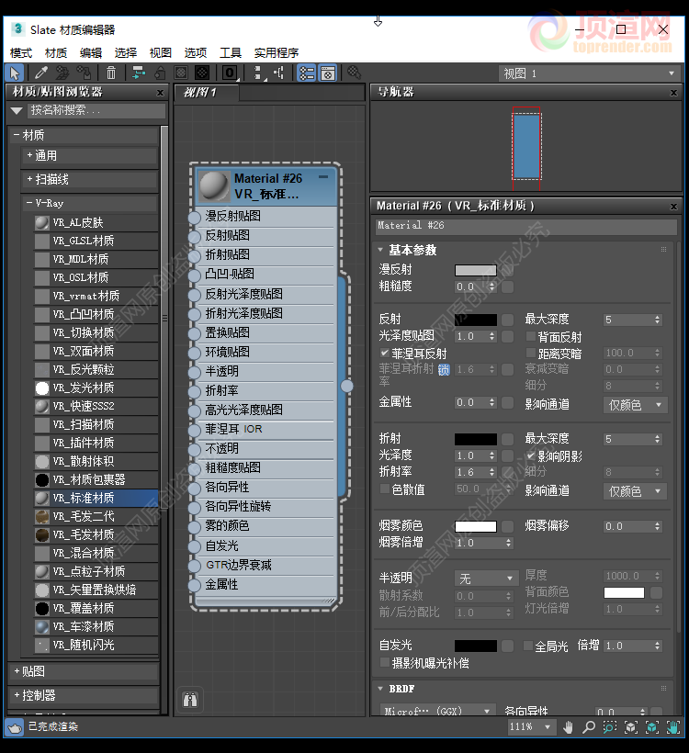The image size is (689, 753).
Task: Click the 漫反射贴图 input socket on node
Action: 194,217
